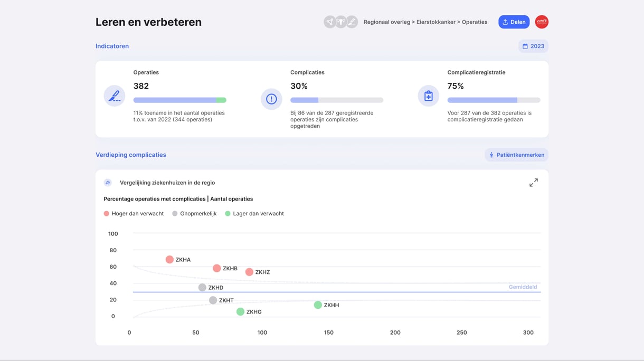
Task: Open Regionaal overleg from the breadcrumb
Action: [387, 22]
